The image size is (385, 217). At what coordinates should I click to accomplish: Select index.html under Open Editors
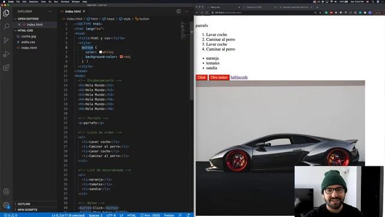click(35, 25)
